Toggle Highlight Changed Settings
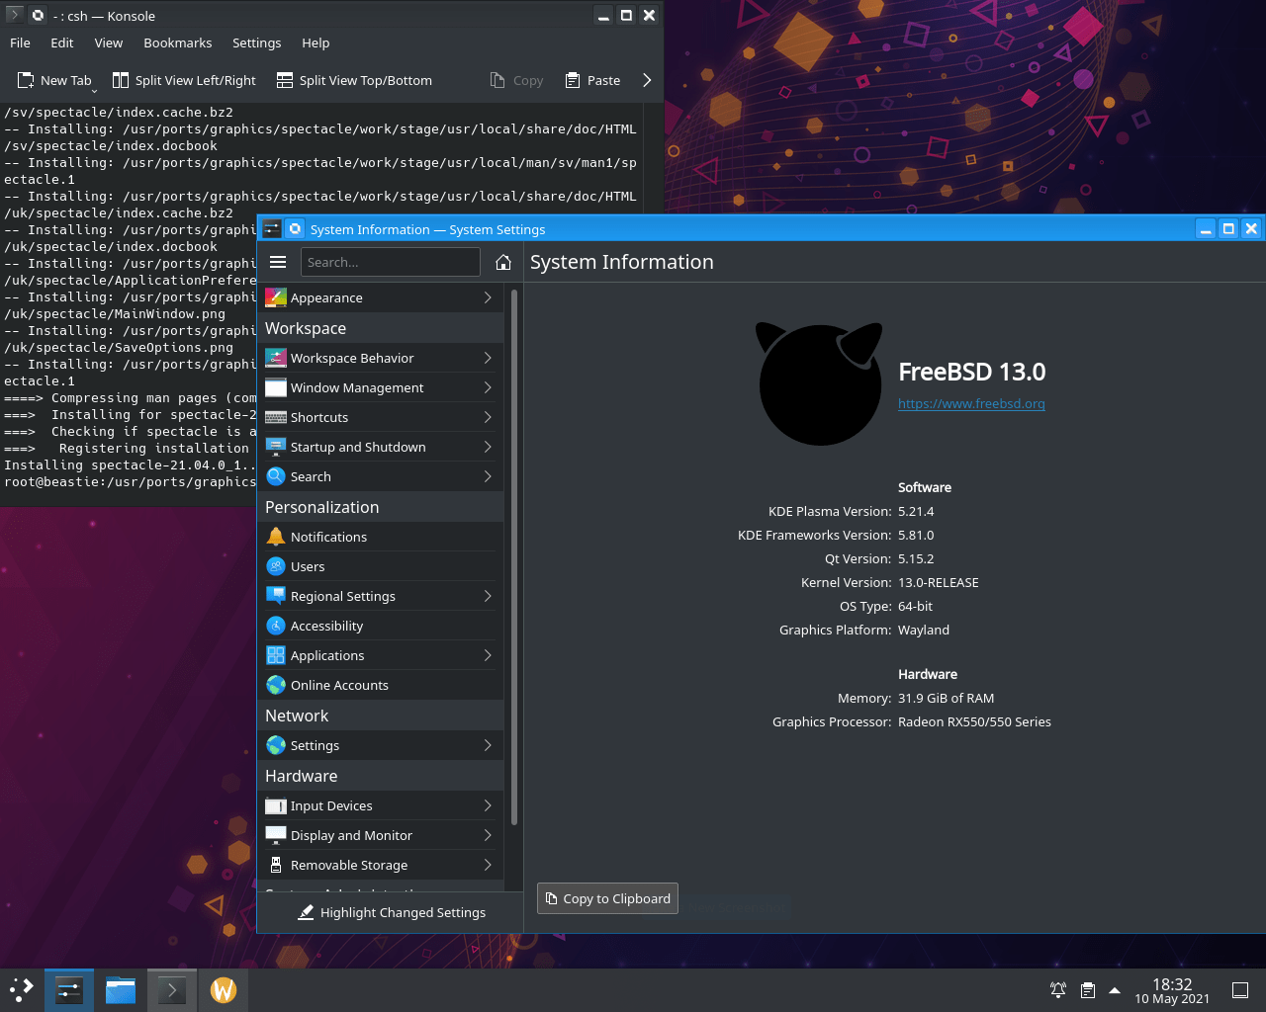The height and width of the screenshot is (1012, 1266). (x=391, y=912)
